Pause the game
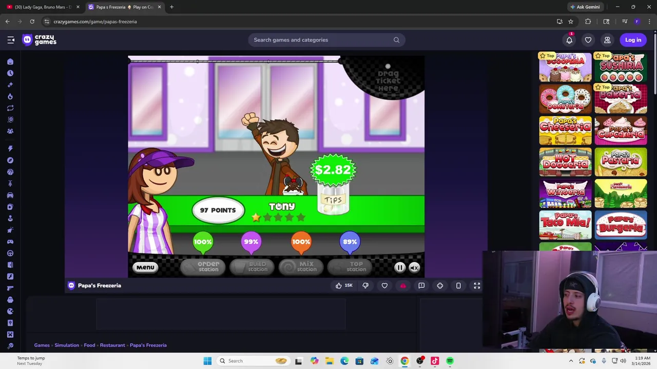The height and width of the screenshot is (369, 657). pos(400,267)
